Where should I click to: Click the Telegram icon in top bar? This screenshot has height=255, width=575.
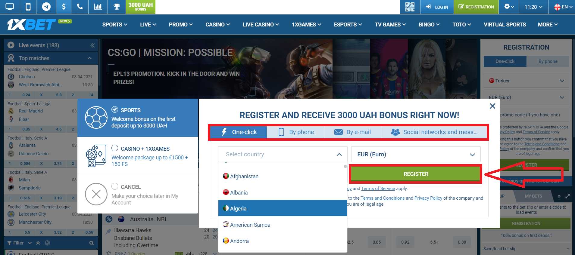[46, 7]
